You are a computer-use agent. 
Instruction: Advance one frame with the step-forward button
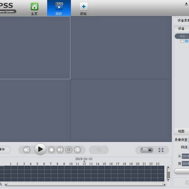pos(60,150)
